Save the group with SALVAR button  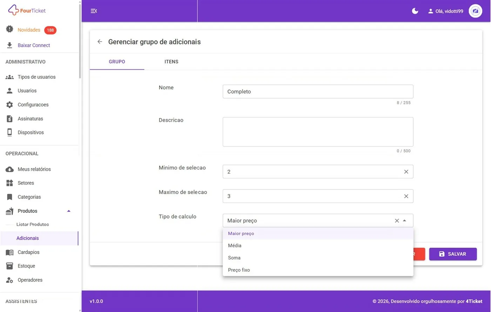[453, 254]
